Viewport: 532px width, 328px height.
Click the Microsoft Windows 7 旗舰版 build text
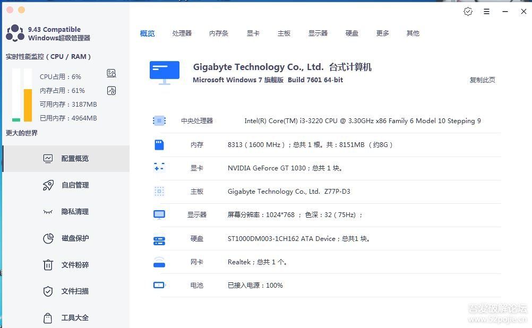pyautogui.click(x=268, y=80)
